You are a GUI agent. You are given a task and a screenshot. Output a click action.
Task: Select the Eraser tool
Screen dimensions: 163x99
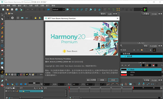(2, 37)
